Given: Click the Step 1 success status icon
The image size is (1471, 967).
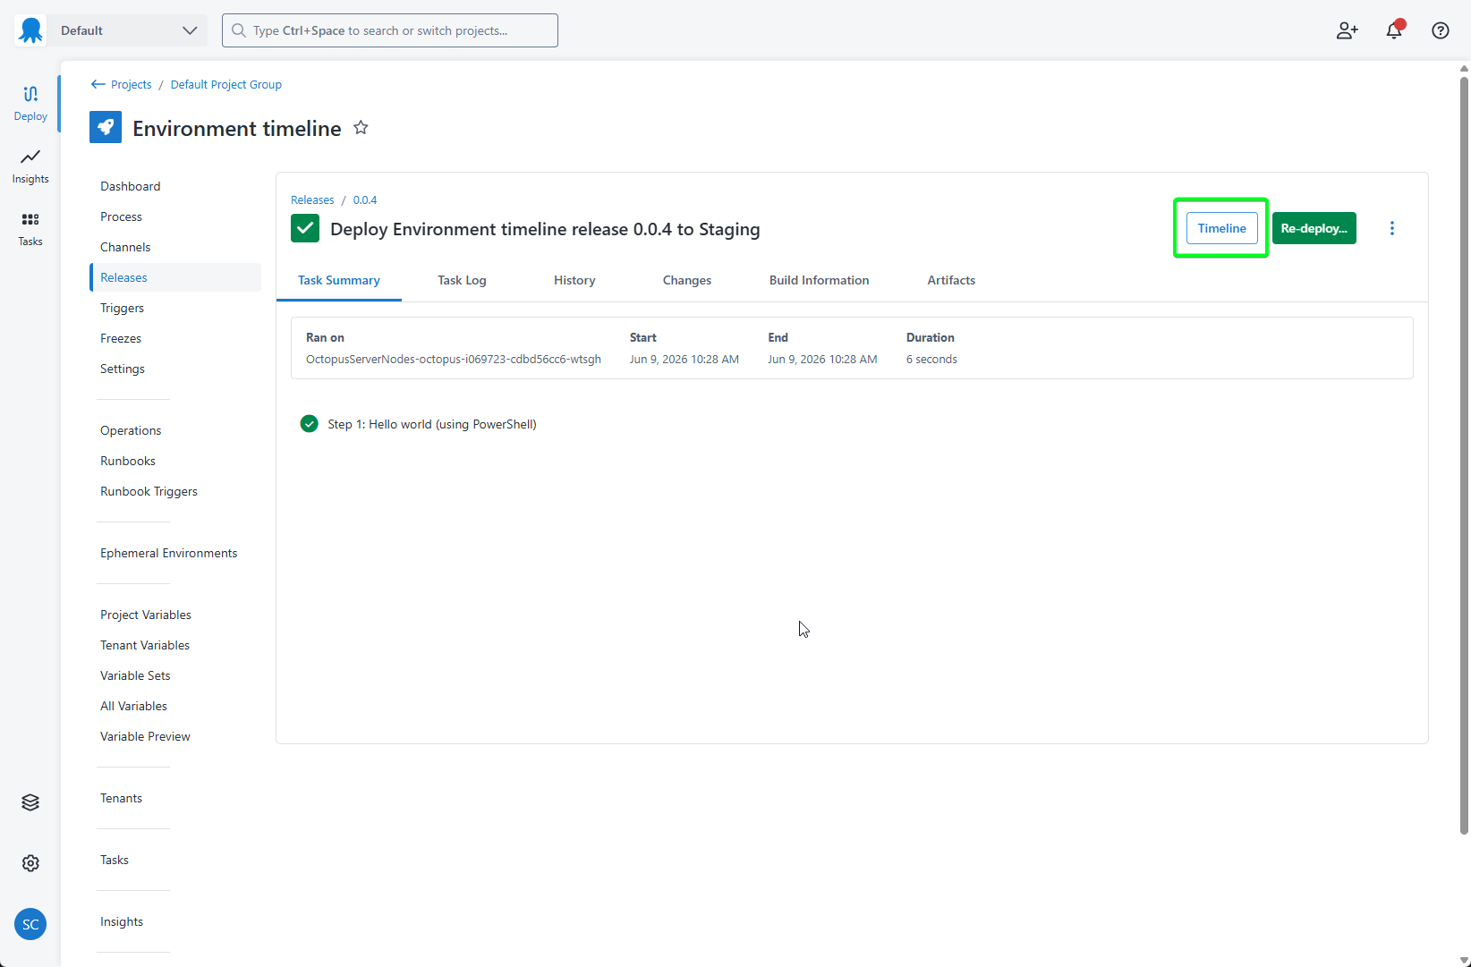Looking at the screenshot, I should click(310, 424).
